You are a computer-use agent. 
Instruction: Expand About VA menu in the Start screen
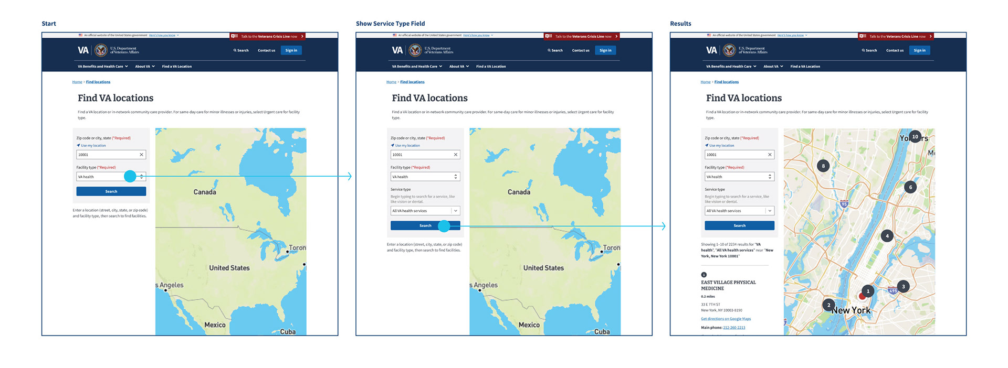coord(145,67)
